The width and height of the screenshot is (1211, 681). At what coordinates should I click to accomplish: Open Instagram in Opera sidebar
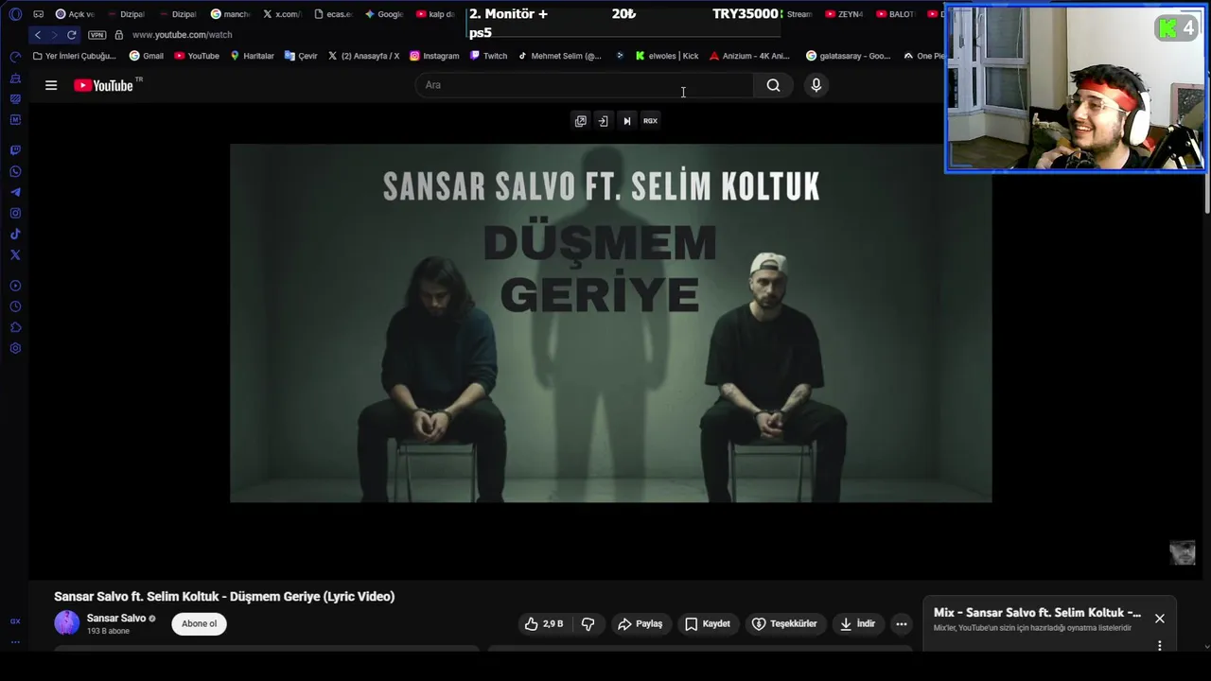(x=15, y=213)
